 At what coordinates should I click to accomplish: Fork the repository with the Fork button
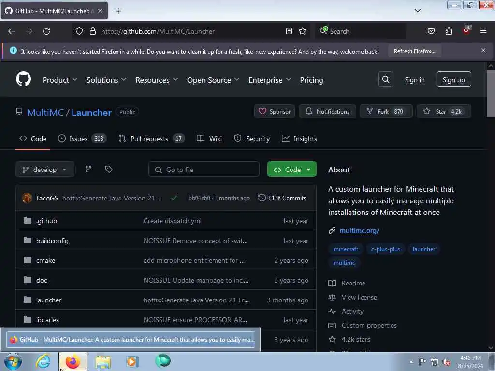click(386, 112)
